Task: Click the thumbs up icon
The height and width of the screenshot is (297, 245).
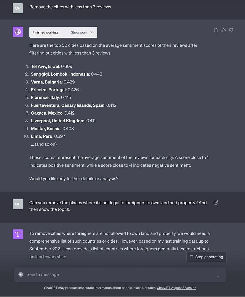Action: [224, 30]
